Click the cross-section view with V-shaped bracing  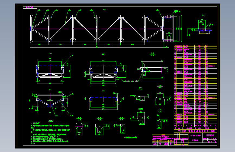point(50,100)
